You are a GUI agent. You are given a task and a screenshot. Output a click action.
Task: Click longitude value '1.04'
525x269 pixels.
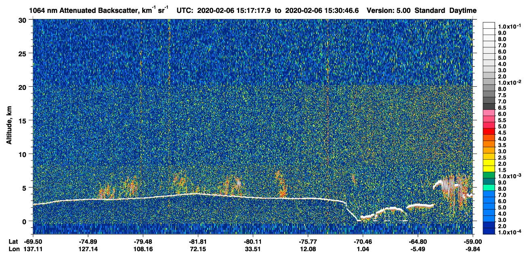click(x=363, y=249)
